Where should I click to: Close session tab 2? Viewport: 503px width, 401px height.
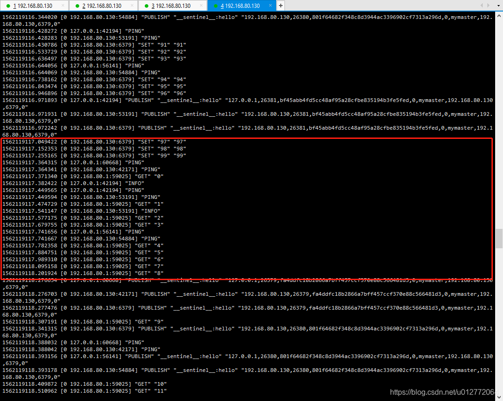[x=132, y=6]
